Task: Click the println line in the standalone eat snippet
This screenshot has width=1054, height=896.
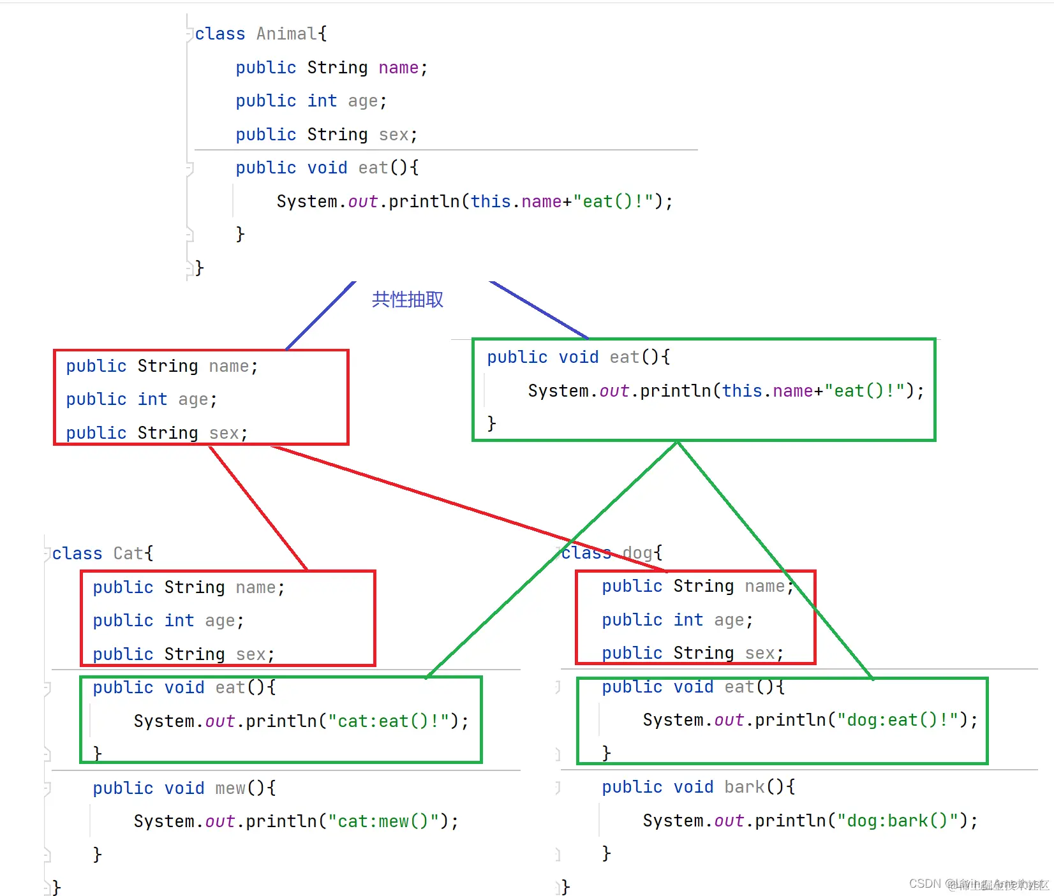Action: tap(726, 391)
